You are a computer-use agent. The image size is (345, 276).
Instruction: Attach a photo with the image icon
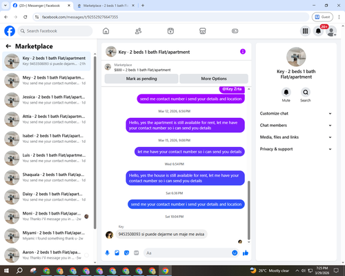point(117,253)
